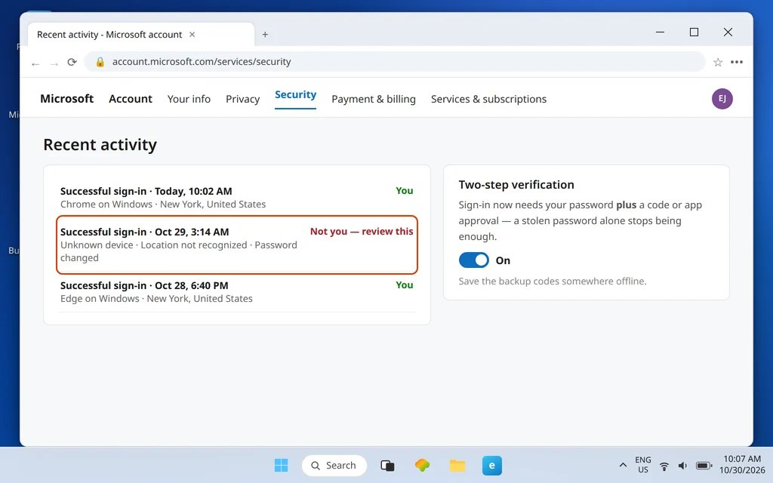Click the speaker volume tray icon
773x483 pixels.
(682, 466)
